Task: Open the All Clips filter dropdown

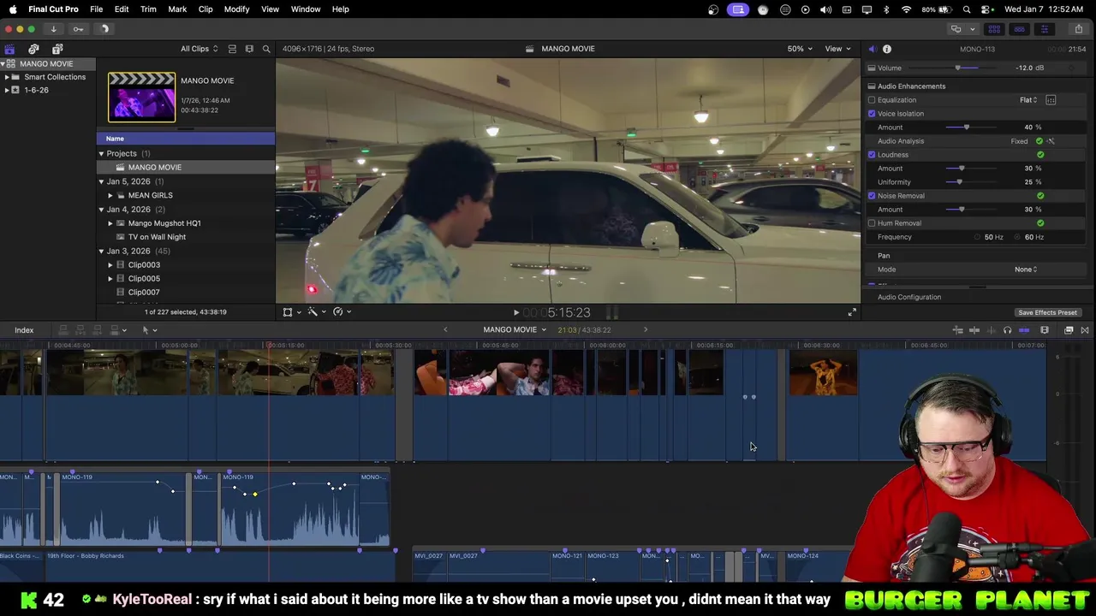Action: pyautogui.click(x=200, y=49)
